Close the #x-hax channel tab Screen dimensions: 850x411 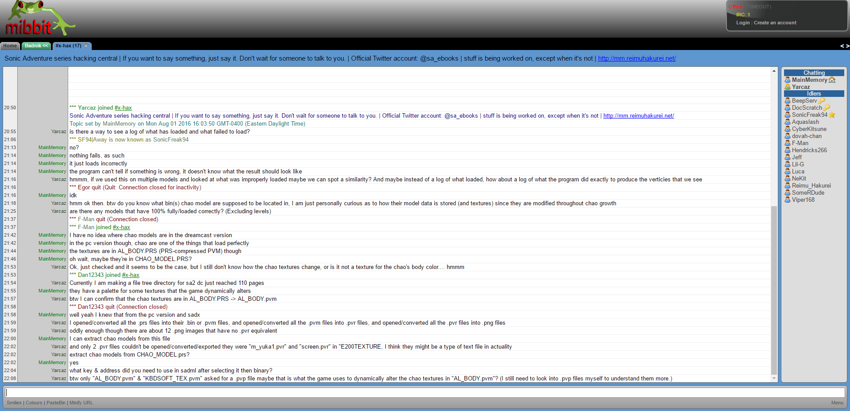(x=86, y=46)
